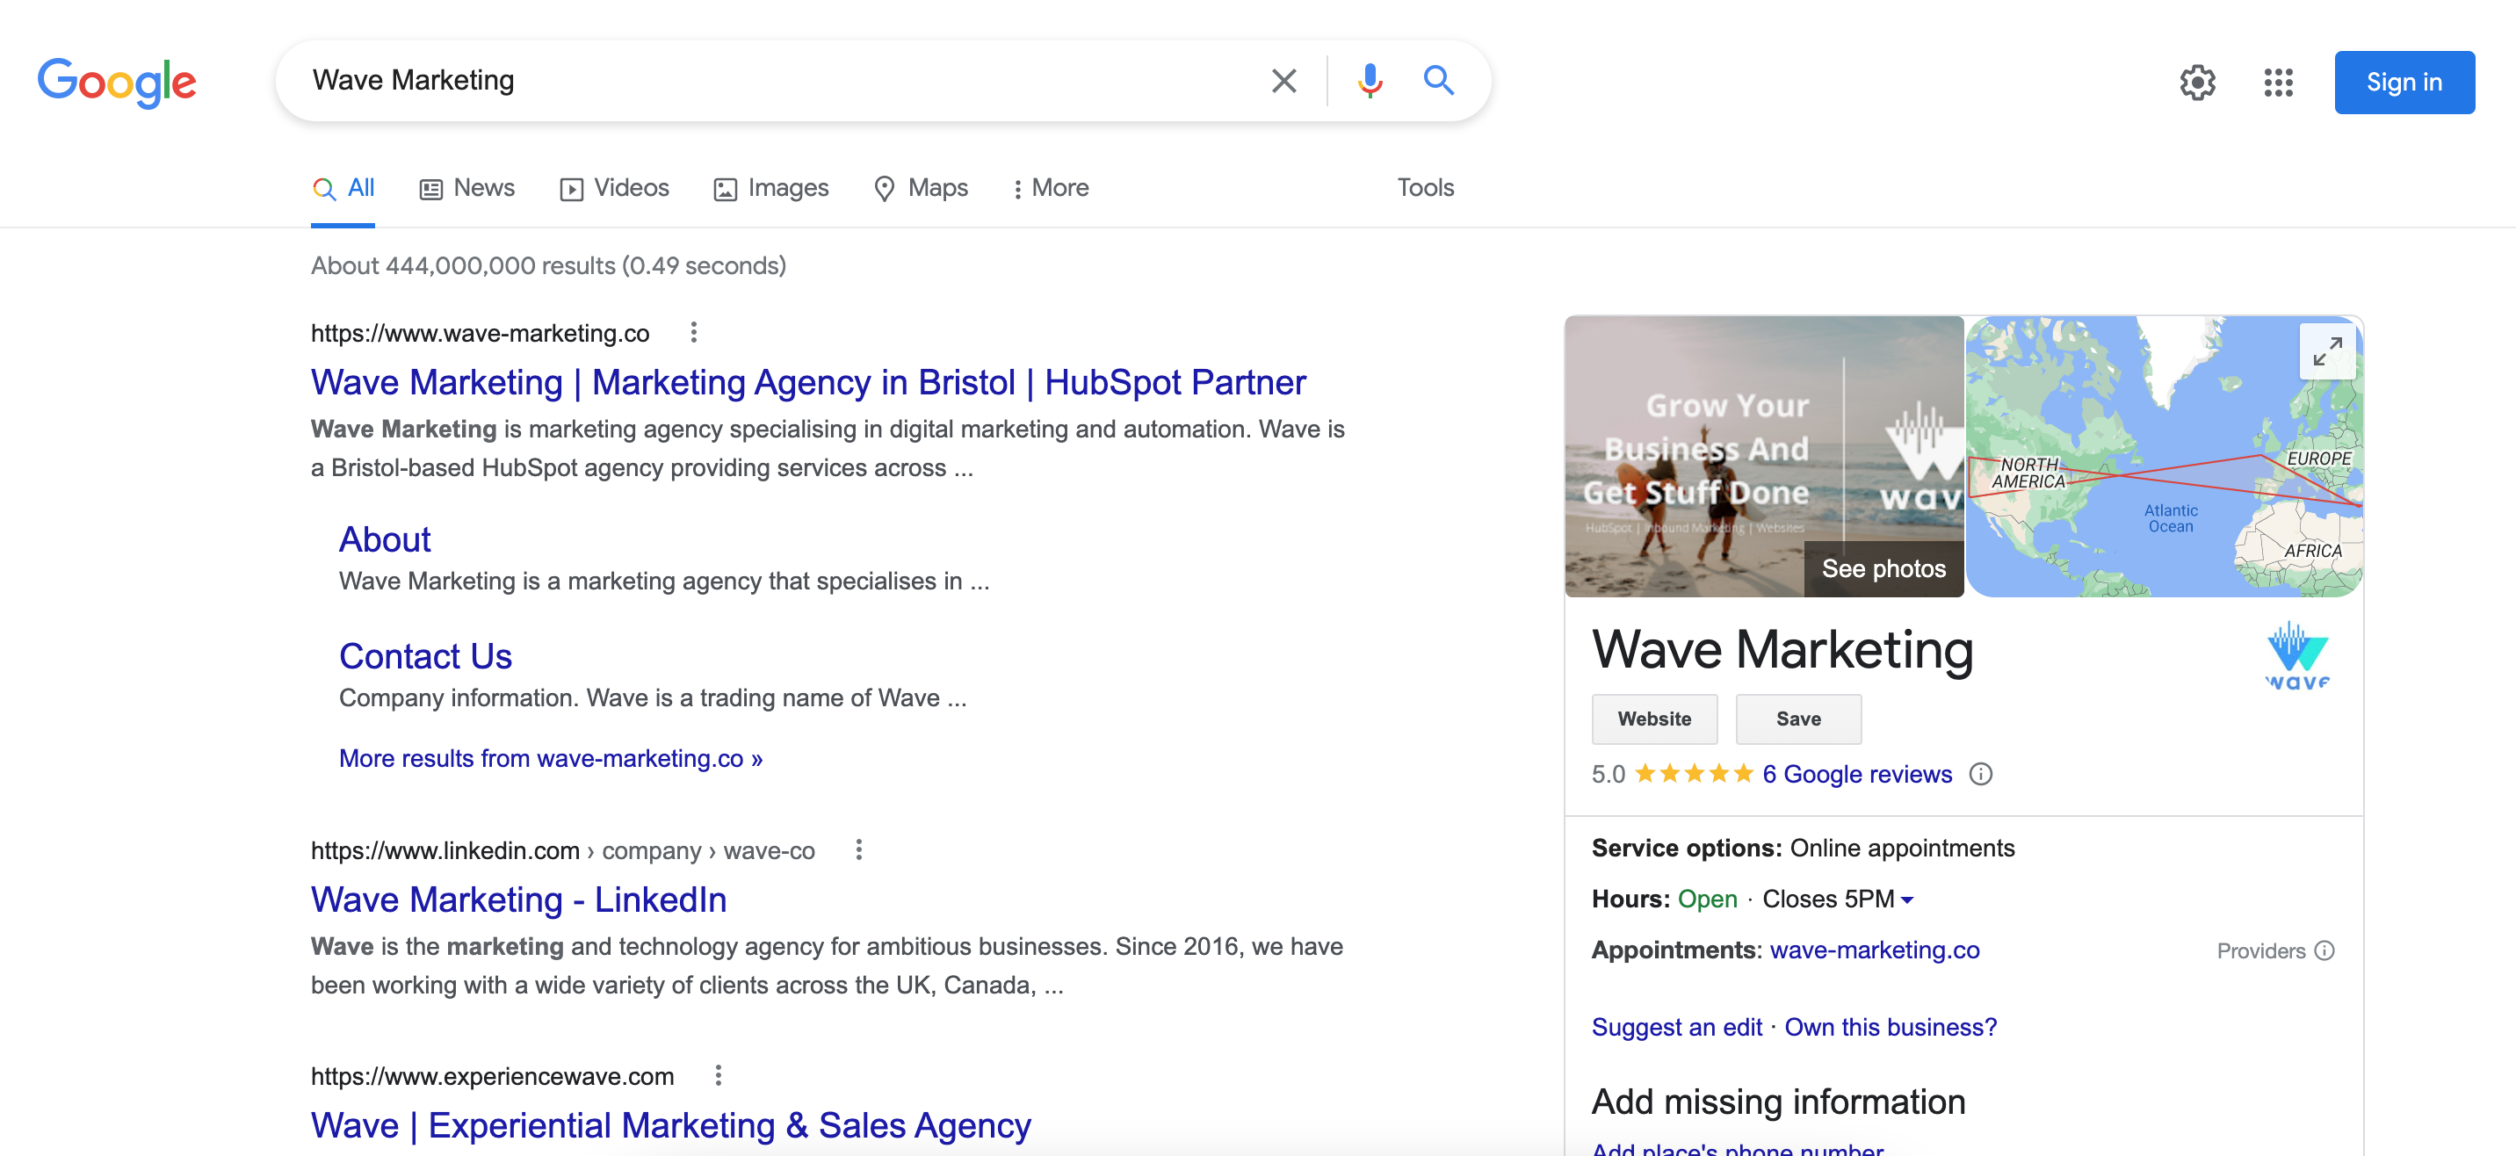2516x1156 pixels.
Task: Click the Providers label
Action: [x=2260, y=951]
